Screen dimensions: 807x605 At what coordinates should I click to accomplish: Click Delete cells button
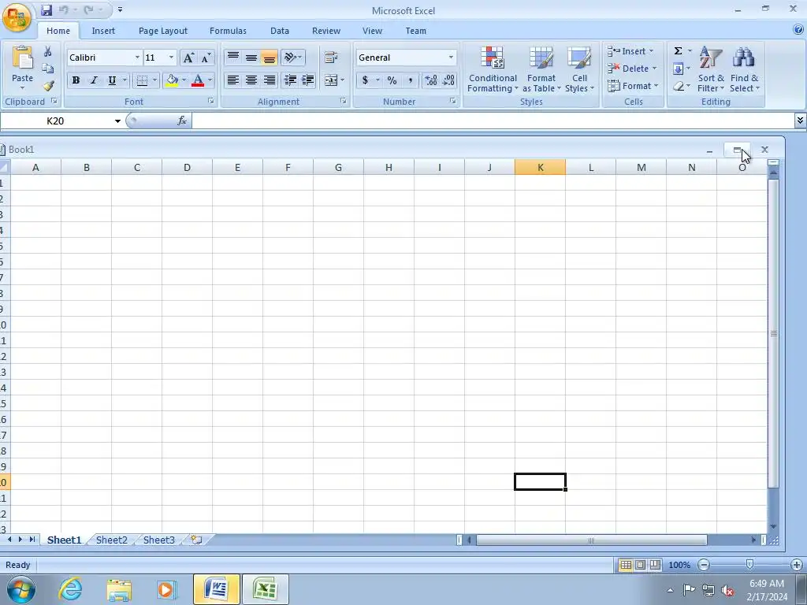[632, 69]
